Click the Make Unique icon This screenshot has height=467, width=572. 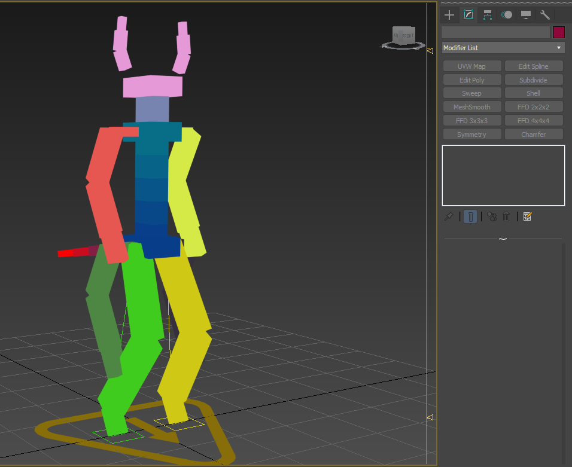(492, 217)
